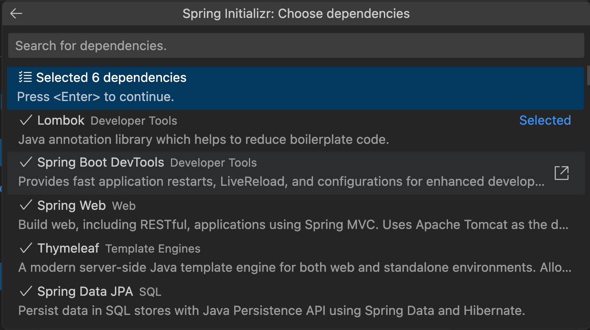Image resolution: width=590 pixels, height=330 pixels.
Task: Deselect the Spring Web dependency
Action: click(295, 216)
